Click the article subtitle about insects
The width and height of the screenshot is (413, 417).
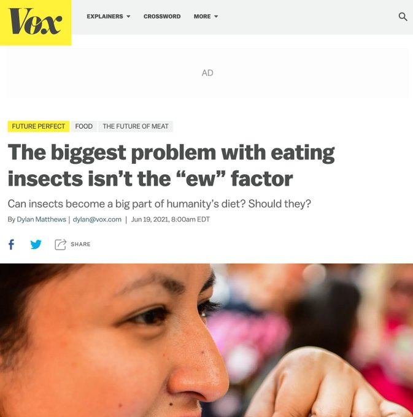159,204
